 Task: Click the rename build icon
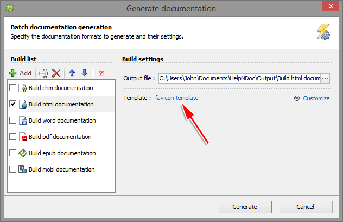pyautogui.click(x=43, y=73)
